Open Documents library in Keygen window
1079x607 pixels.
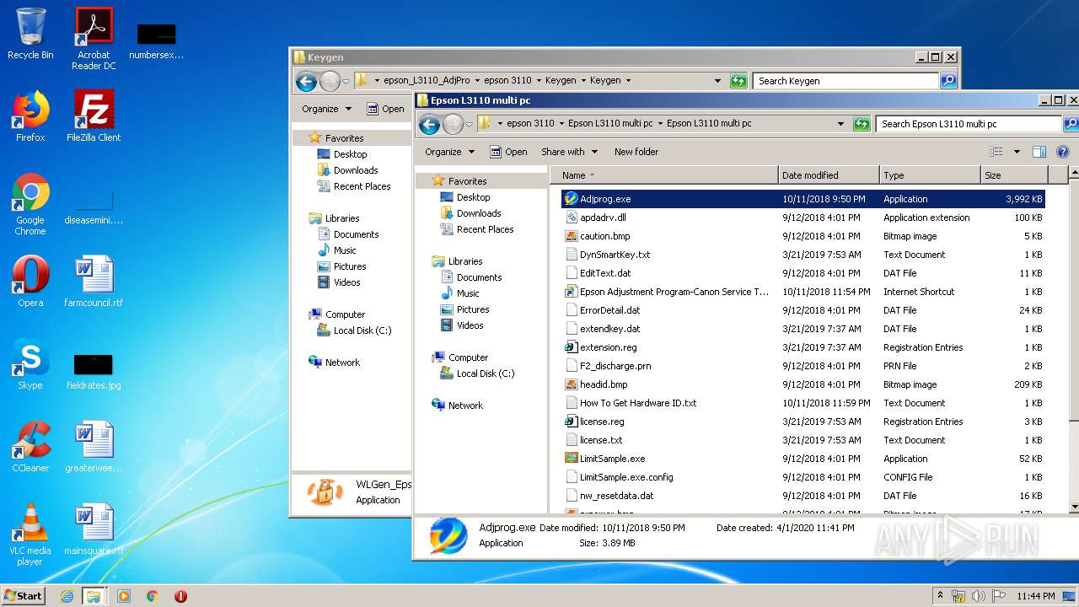347,234
